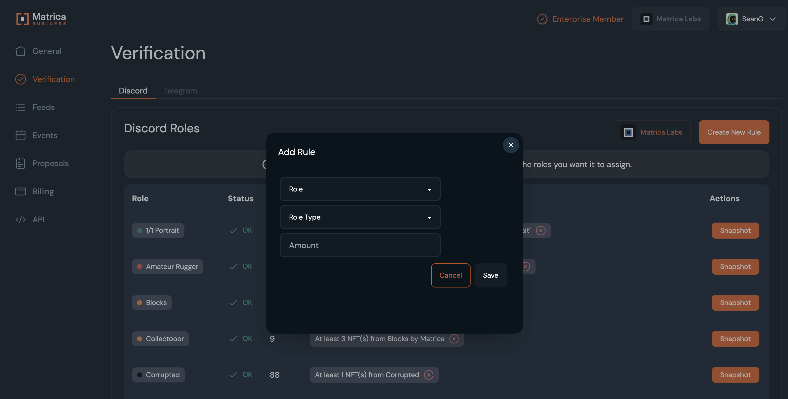The height and width of the screenshot is (399, 788).
Task: Remove the Corrupted NFT rule with x icon
Action: point(429,375)
